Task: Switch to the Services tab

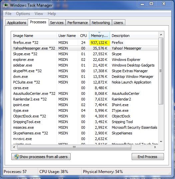Action: click(x=57, y=23)
